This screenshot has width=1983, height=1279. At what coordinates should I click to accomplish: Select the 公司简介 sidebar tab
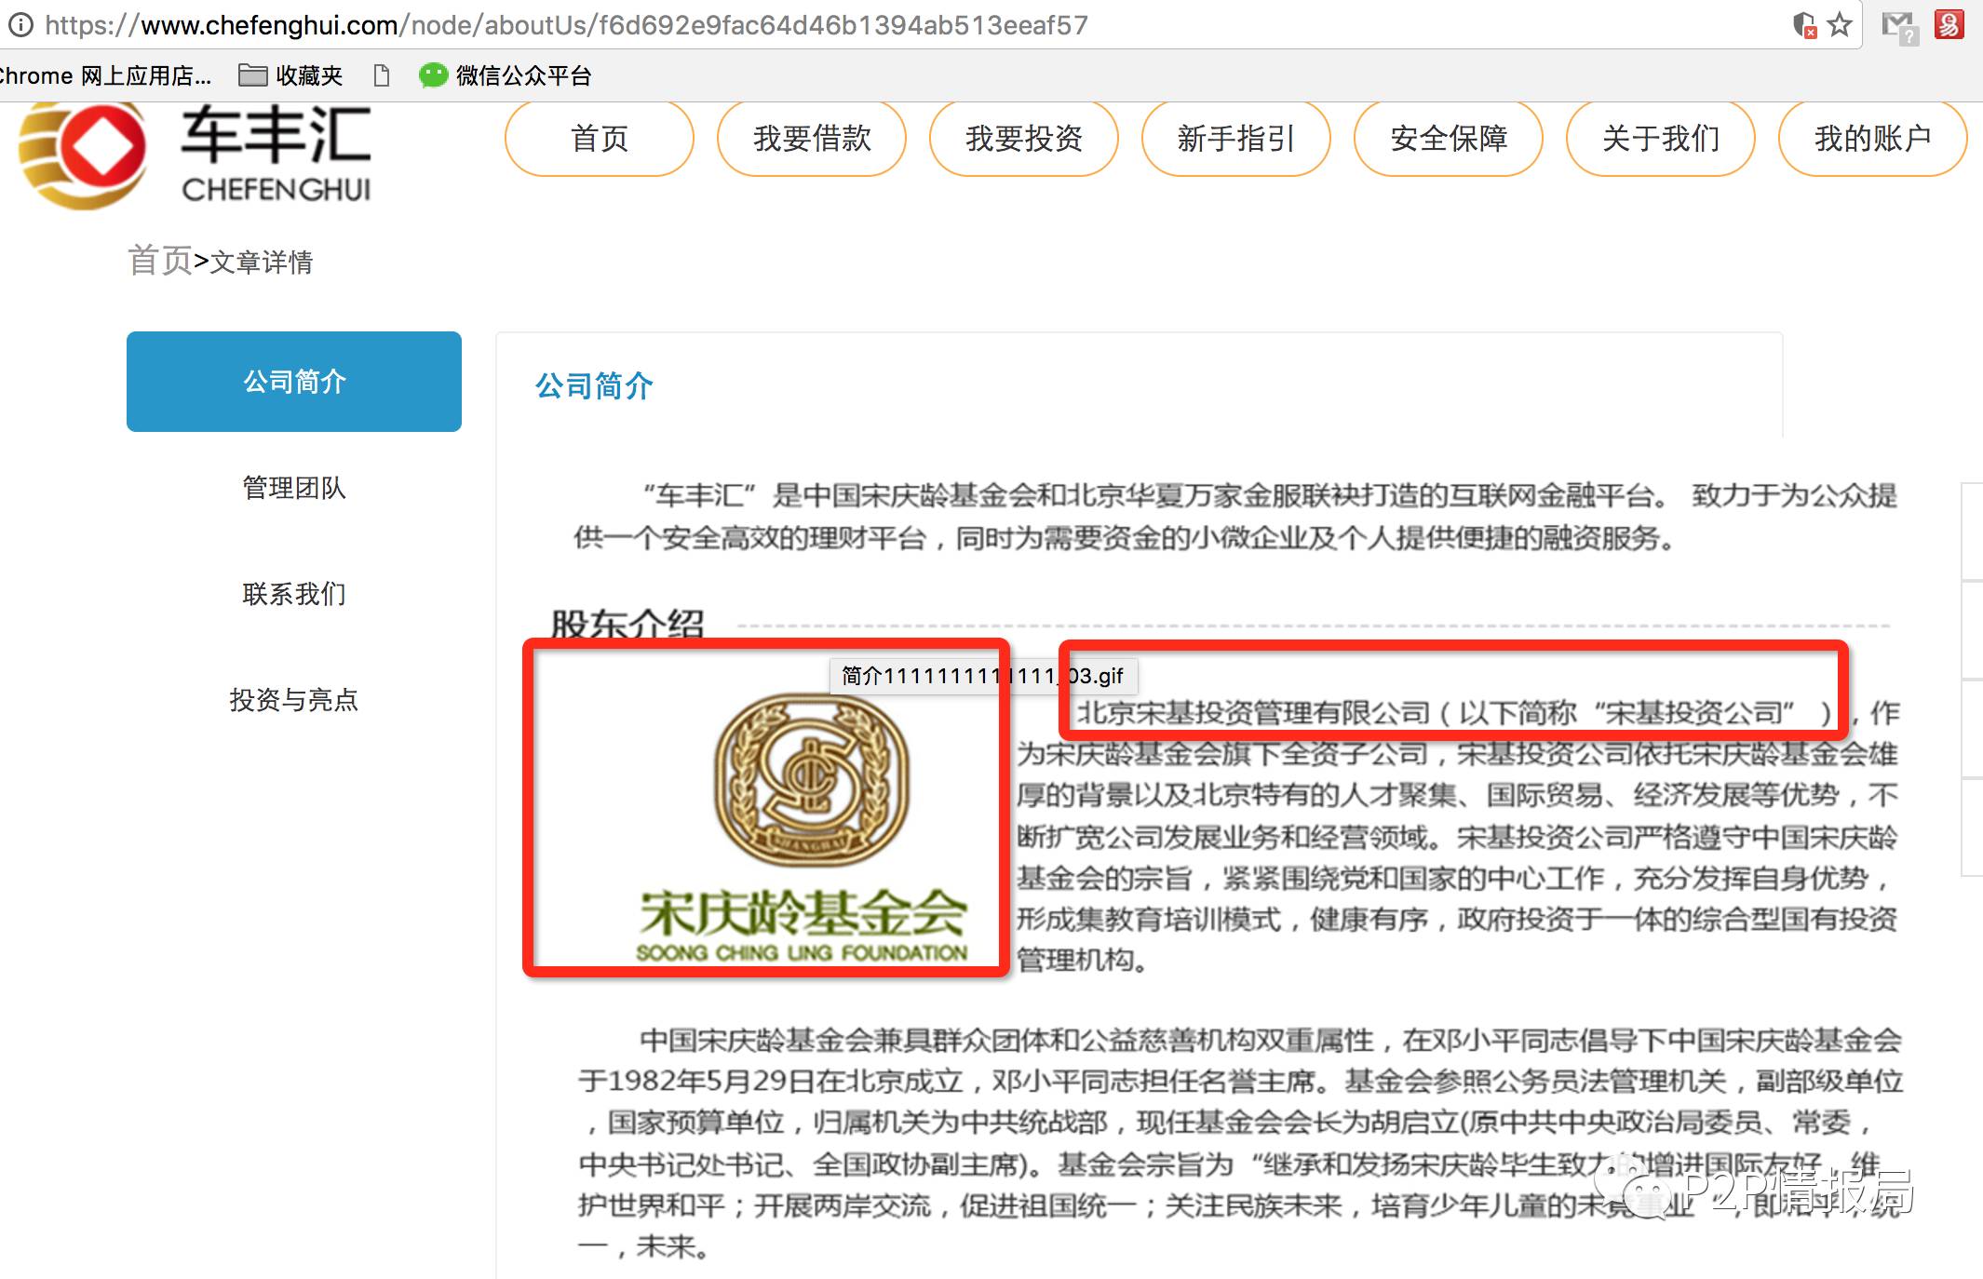click(x=294, y=382)
